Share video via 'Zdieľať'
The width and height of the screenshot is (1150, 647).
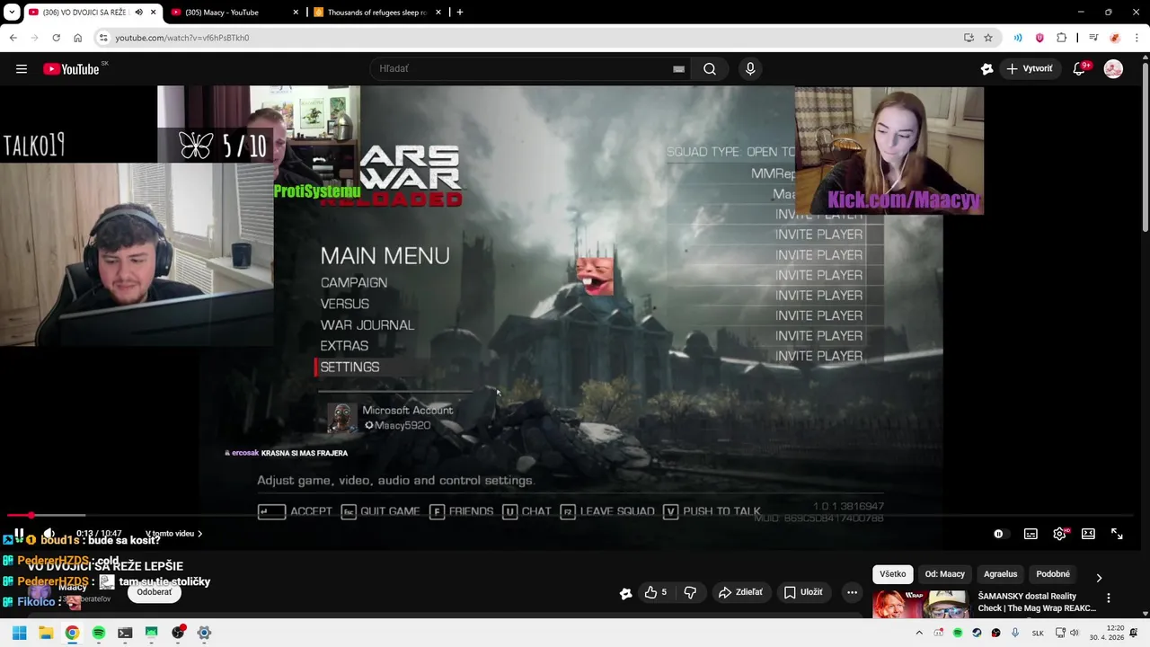point(740,592)
